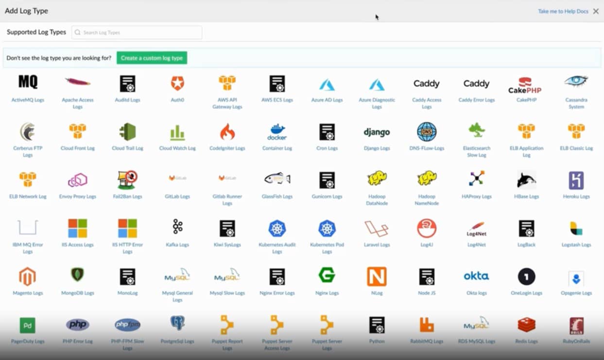This screenshot has width=604, height=360.
Task: Choose the Elasticsearch Slow Log icon
Action: (477, 130)
